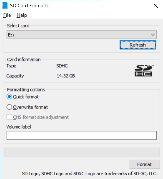163x179 pixels.
Task: Open the File menu
Action: (7, 15)
